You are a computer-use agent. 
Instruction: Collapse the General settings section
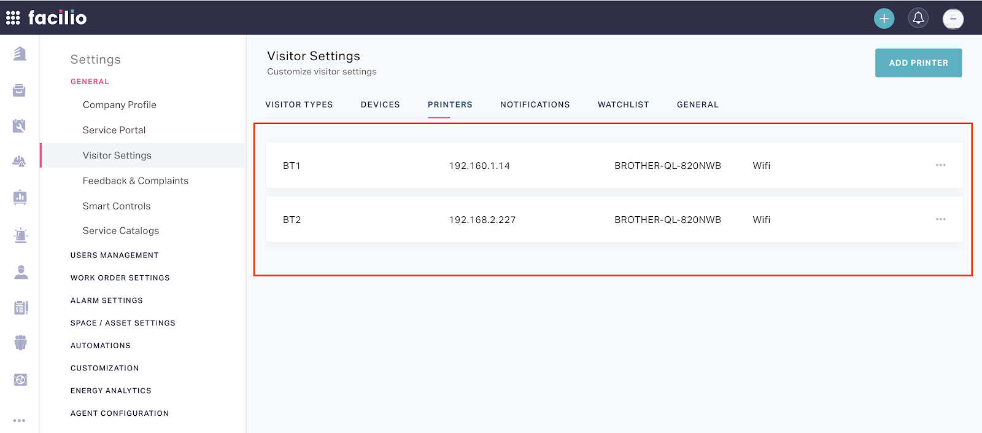pyautogui.click(x=90, y=82)
